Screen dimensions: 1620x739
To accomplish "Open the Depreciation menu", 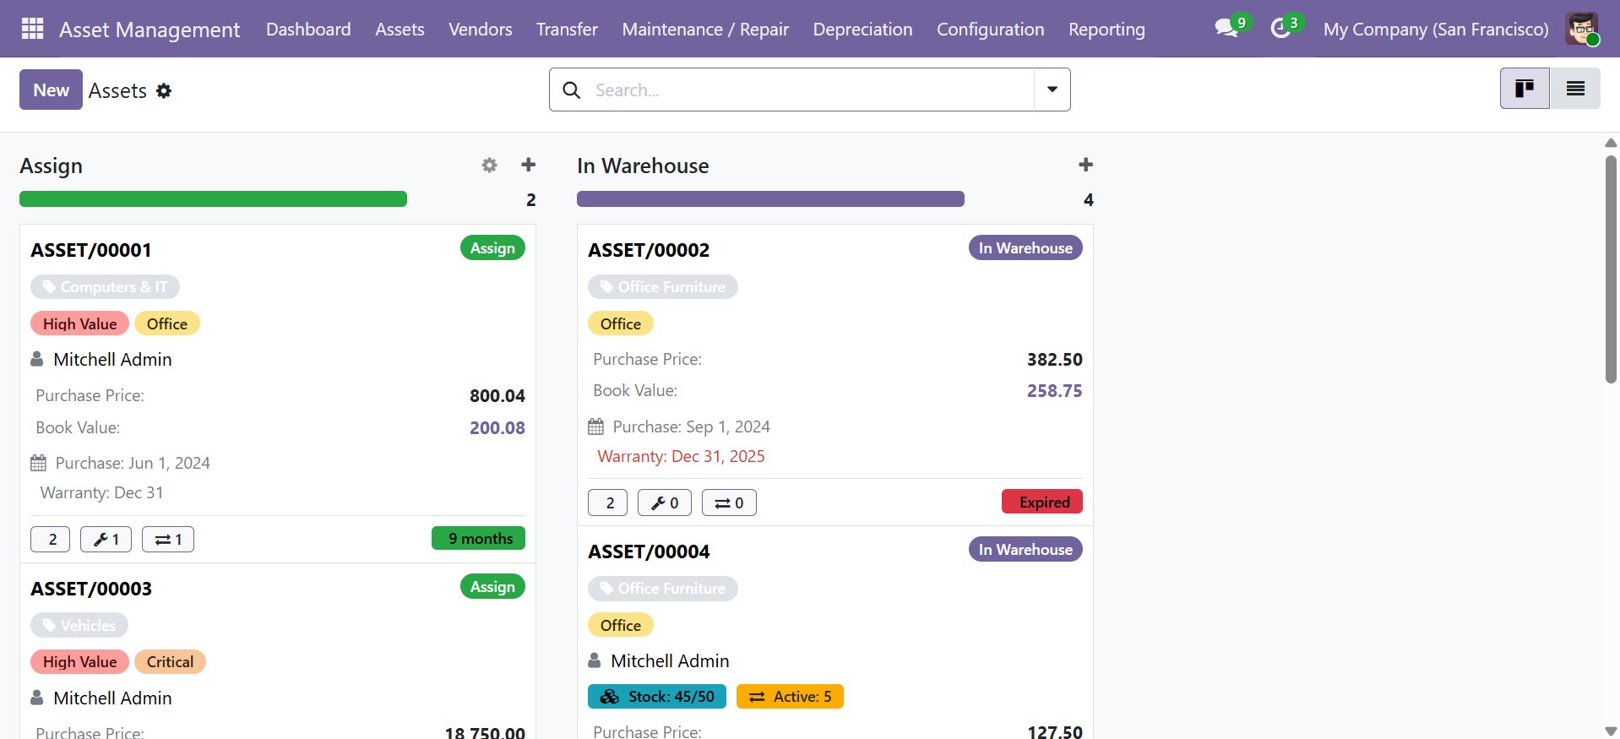I will (x=862, y=29).
